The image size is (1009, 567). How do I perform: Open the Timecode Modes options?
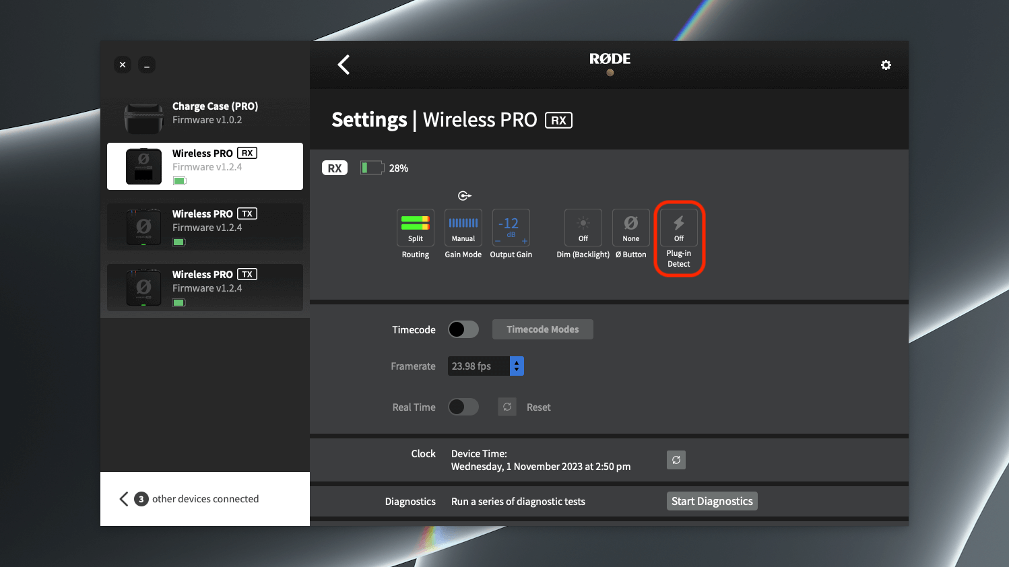(x=542, y=329)
